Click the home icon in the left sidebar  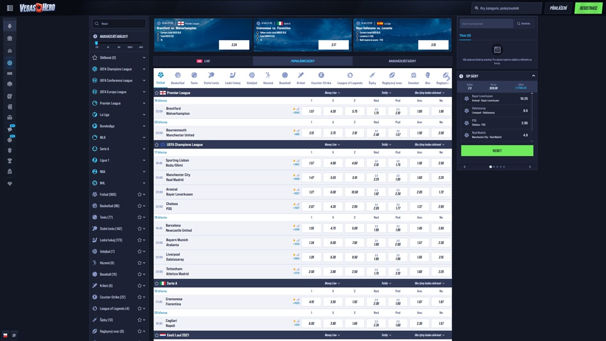pos(10,51)
